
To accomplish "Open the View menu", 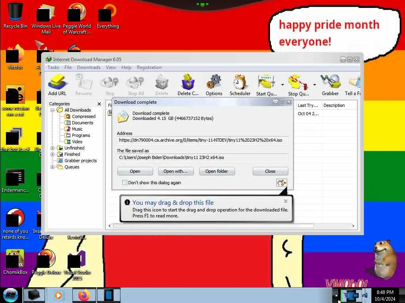I will click(x=111, y=67).
